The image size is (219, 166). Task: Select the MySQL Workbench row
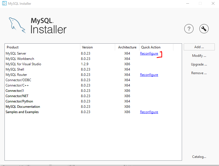pyautogui.click(x=20, y=59)
